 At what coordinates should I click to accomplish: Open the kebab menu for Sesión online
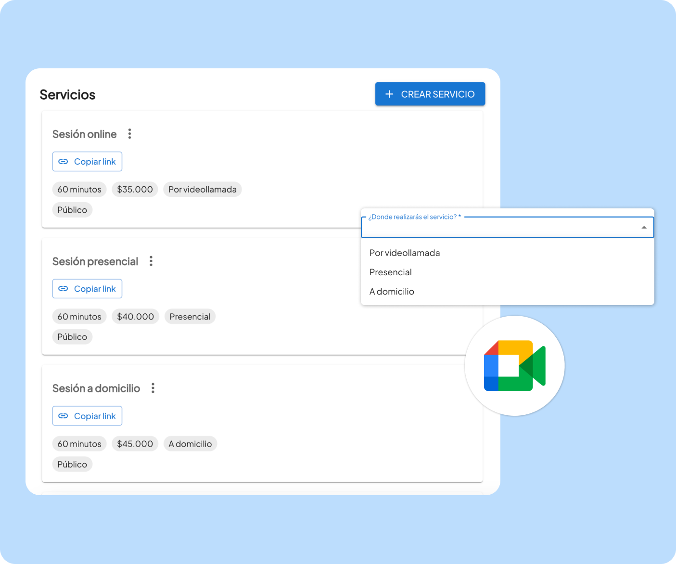pos(129,134)
